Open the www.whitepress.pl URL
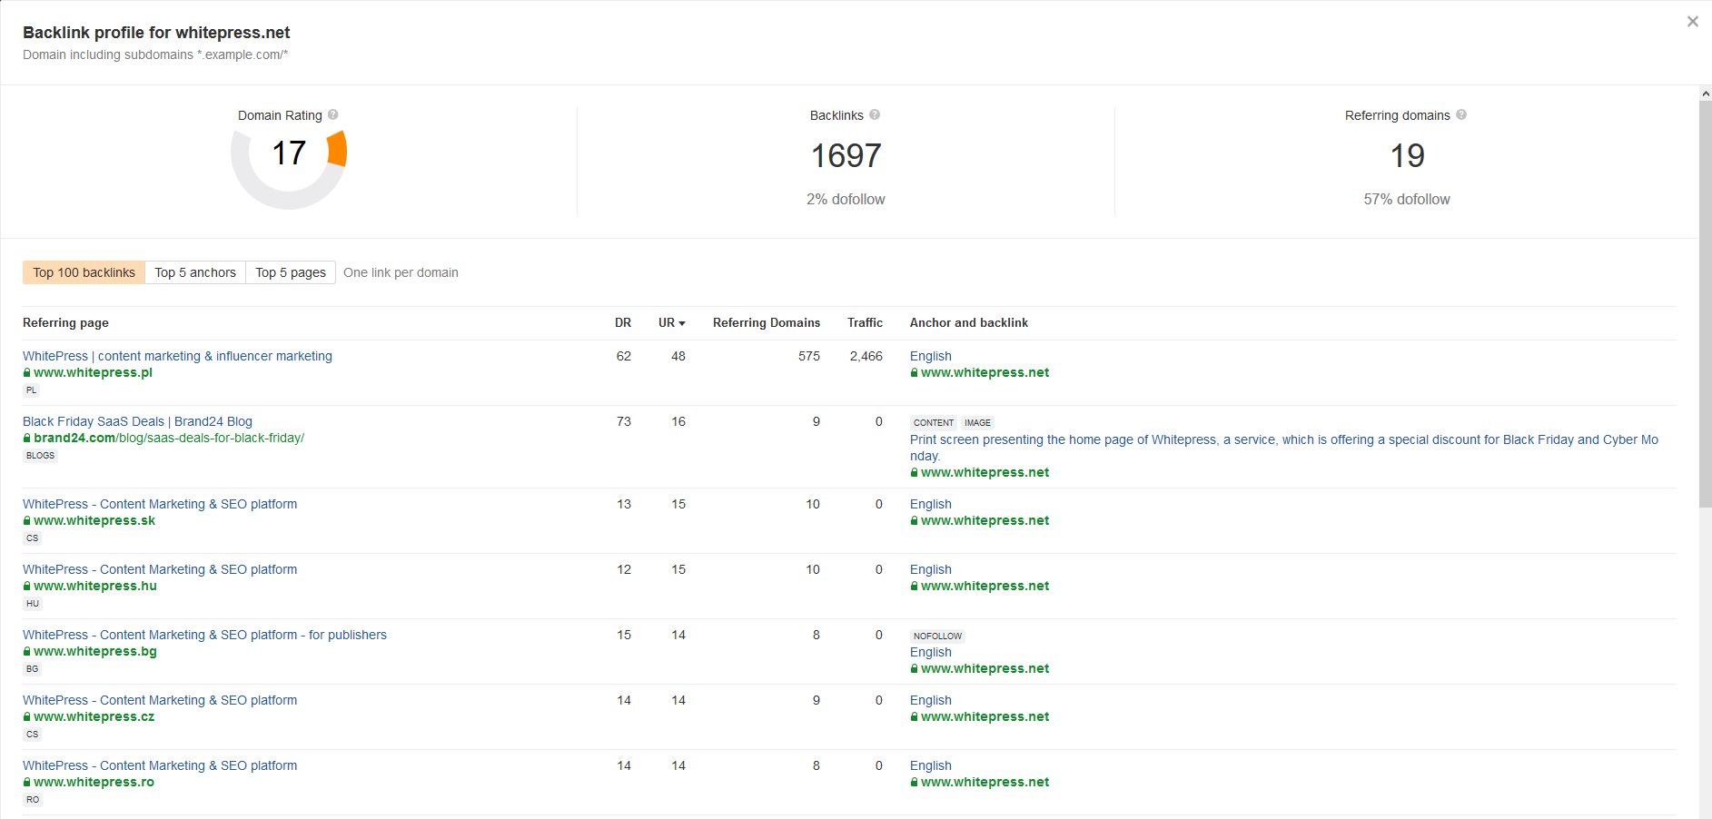Viewport: 1712px width, 819px height. [x=93, y=372]
